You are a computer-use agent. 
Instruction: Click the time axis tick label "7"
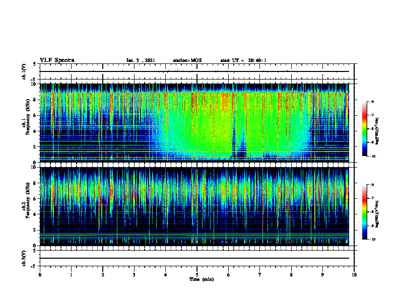[260, 275]
